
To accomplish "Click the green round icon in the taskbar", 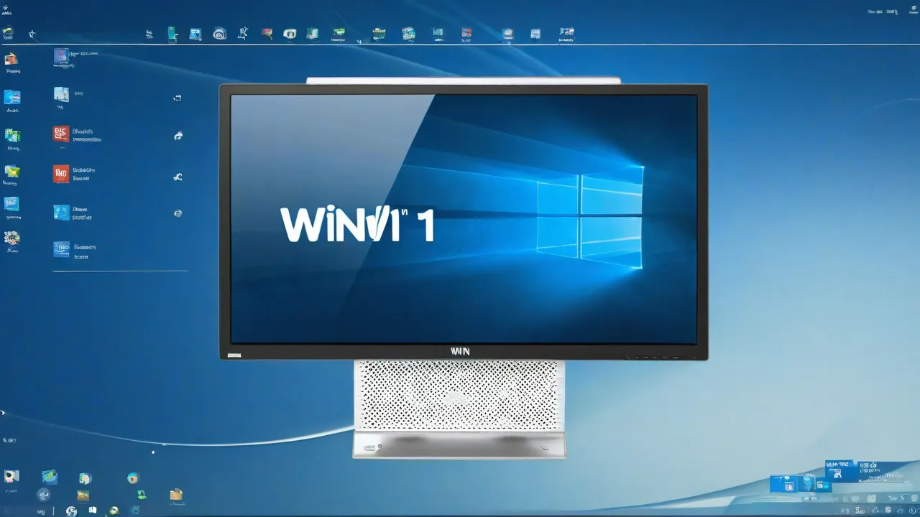I will (x=114, y=511).
